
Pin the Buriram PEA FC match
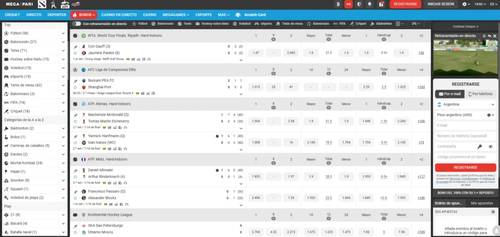click(x=76, y=81)
